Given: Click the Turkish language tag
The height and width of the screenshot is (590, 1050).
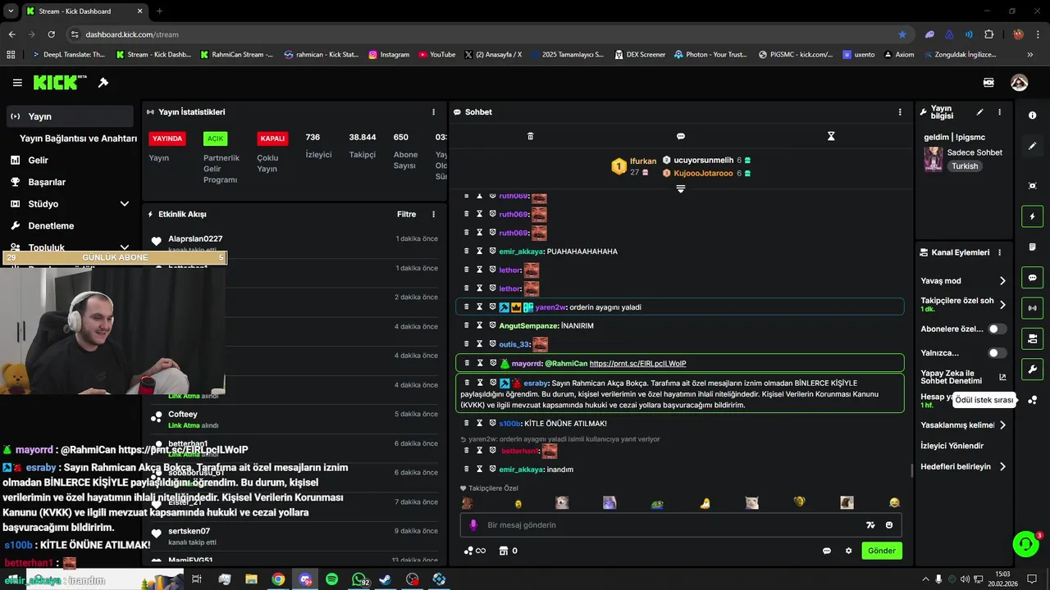Looking at the screenshot, I should pyautogui.click(x=965, y=166).
